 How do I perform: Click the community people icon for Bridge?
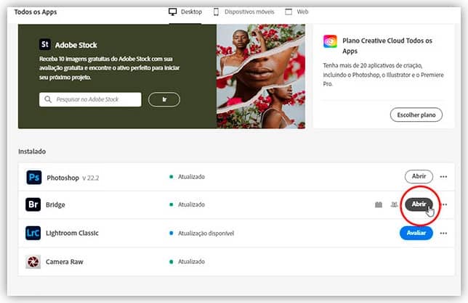pyautogui.click(x=393, y=205)
